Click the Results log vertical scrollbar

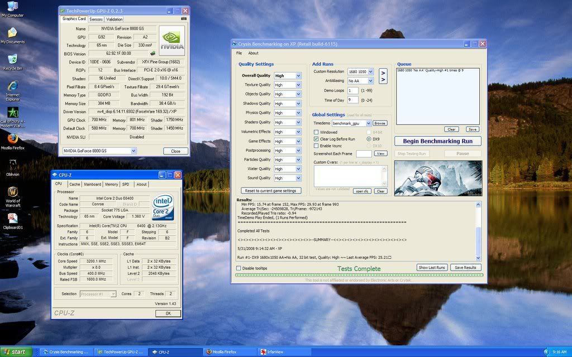coord(478,231)
